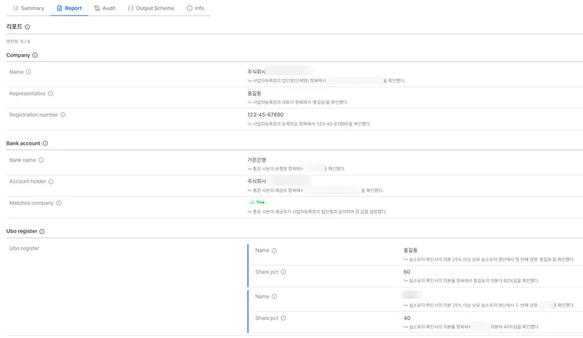Select the Report tab

[69, 8]
